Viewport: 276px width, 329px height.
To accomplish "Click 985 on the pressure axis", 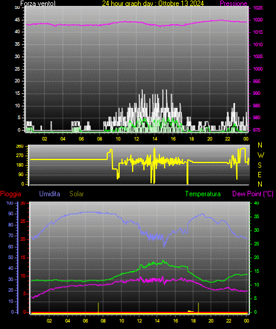I will pos(256,106).
